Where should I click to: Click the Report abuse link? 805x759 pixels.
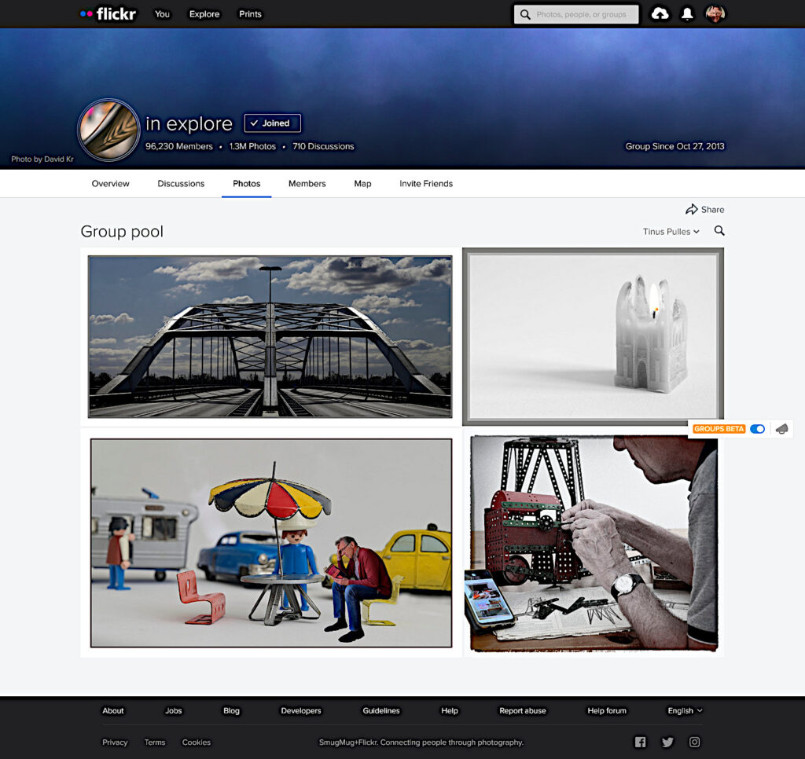522,711
